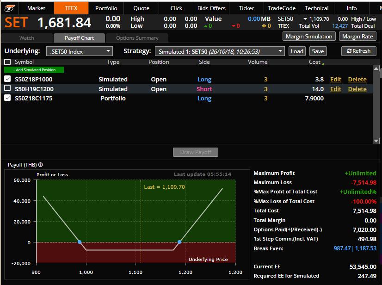Click the 987.47 break-even value
This screenshot has width=382, height=285.
click(x=342, y=248)
